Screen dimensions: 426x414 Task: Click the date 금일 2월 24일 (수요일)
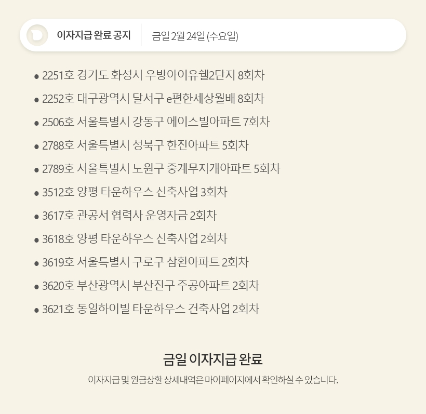[x=195, y=36]
